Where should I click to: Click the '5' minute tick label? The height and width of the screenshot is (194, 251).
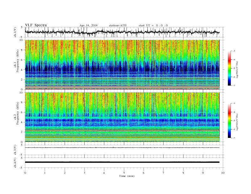[124, 173]
